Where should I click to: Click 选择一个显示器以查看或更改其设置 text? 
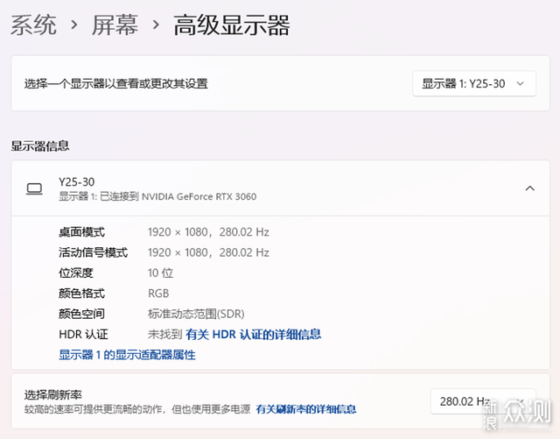(x=116, y=84)
